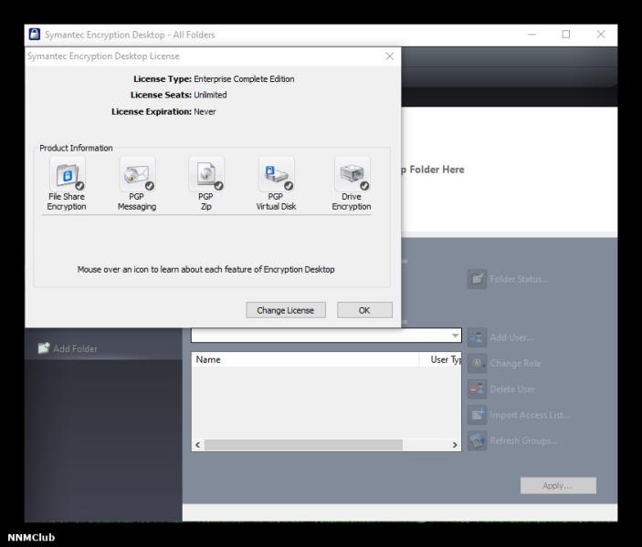Select the PGP Zip product icon

(206, 174)
